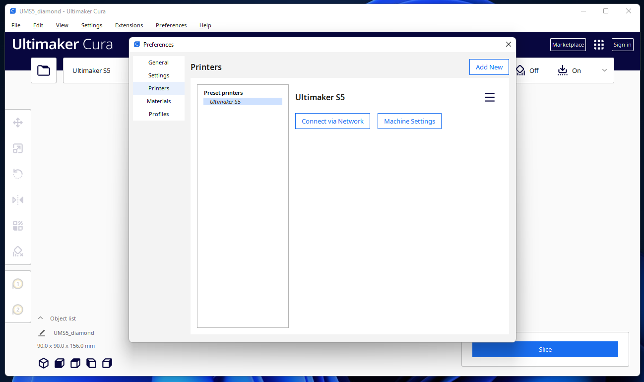Image resolution: width=644 pixels, height=382 pixels.
Task: Switch to left side view cube icon
Action: click(x=91, y=363)
